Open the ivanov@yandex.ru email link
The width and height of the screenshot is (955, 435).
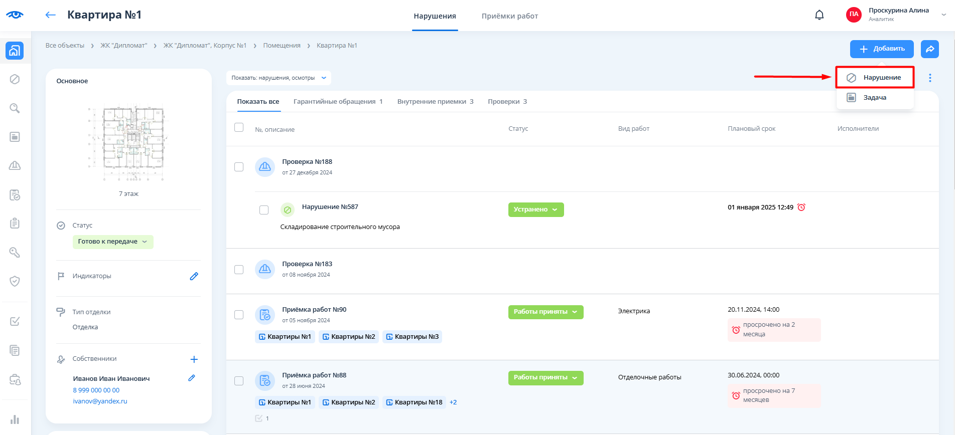100,401
